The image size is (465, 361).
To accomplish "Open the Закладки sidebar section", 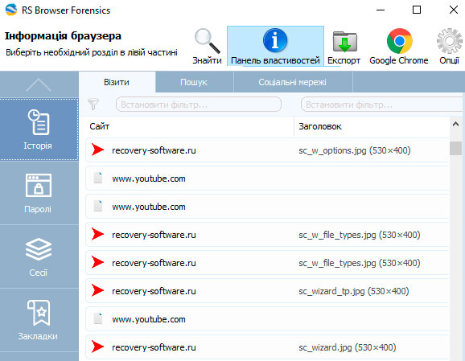I will tap(39, 320).
